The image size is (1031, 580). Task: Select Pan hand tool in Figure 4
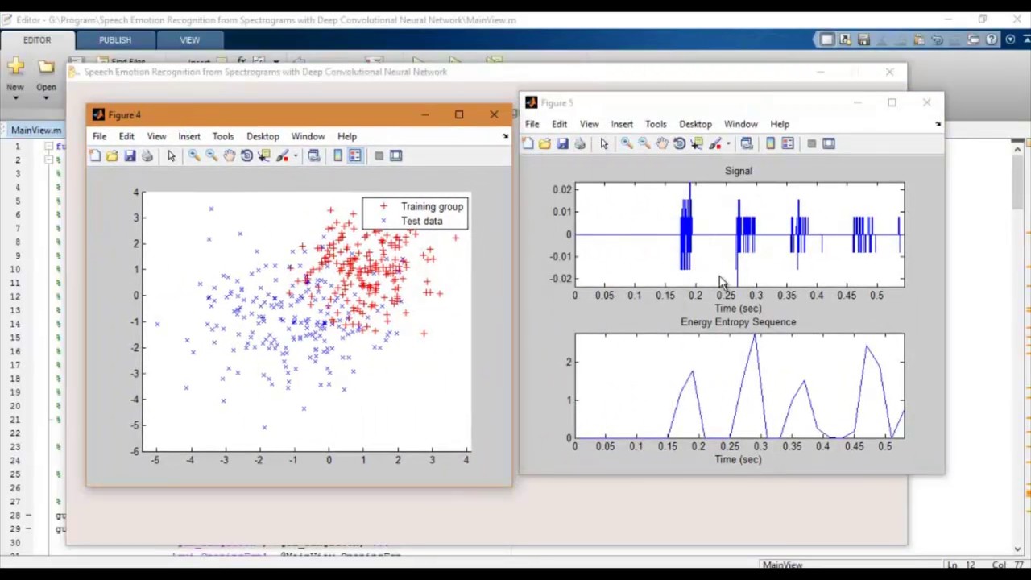pos(229,155)
